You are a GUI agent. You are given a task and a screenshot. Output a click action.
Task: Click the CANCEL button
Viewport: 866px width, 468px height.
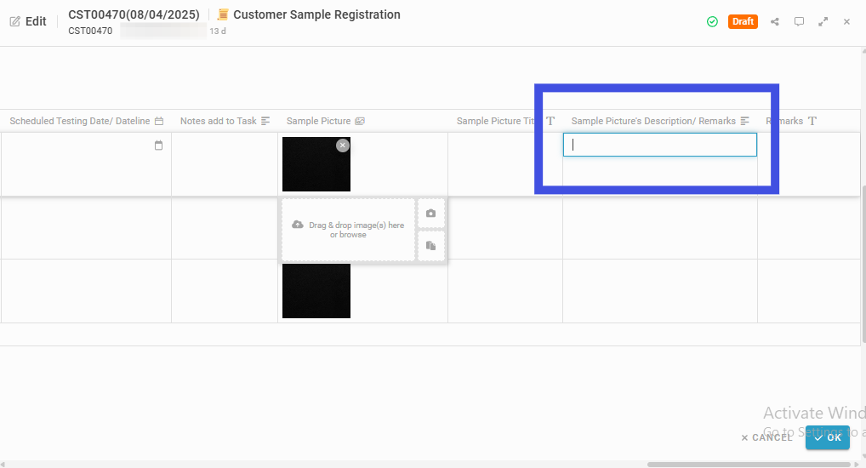tap(767, 437)
